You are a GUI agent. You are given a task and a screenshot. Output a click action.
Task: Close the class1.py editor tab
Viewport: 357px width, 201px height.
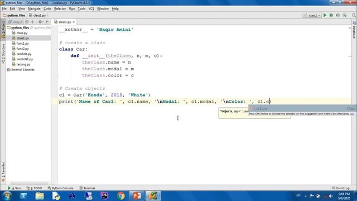point(74,22)
